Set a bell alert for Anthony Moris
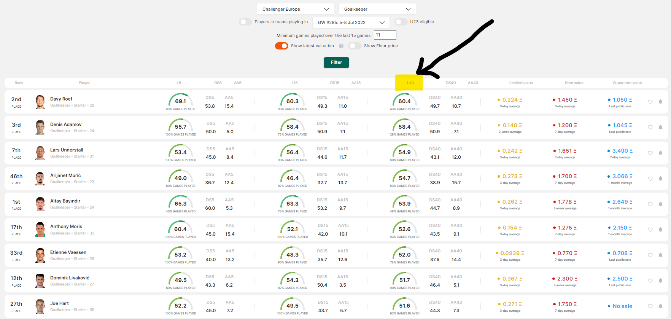This screenshot has height=319, width=671. [660, 230]
